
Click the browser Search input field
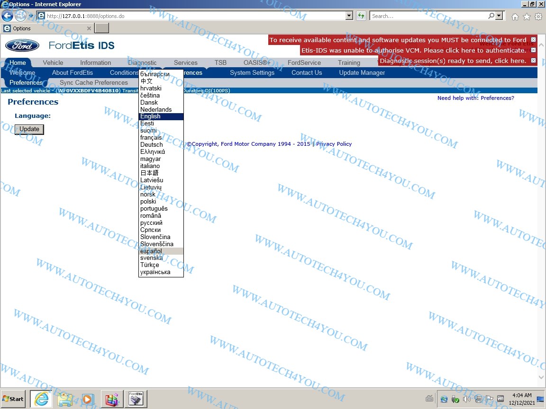coord(429,16)
